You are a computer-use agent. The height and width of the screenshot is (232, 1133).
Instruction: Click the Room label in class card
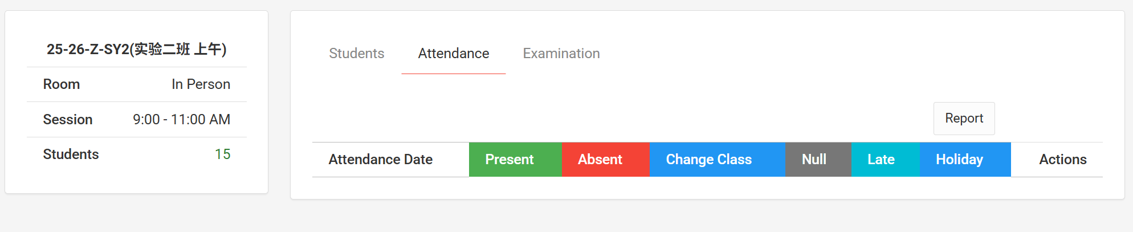62,84
